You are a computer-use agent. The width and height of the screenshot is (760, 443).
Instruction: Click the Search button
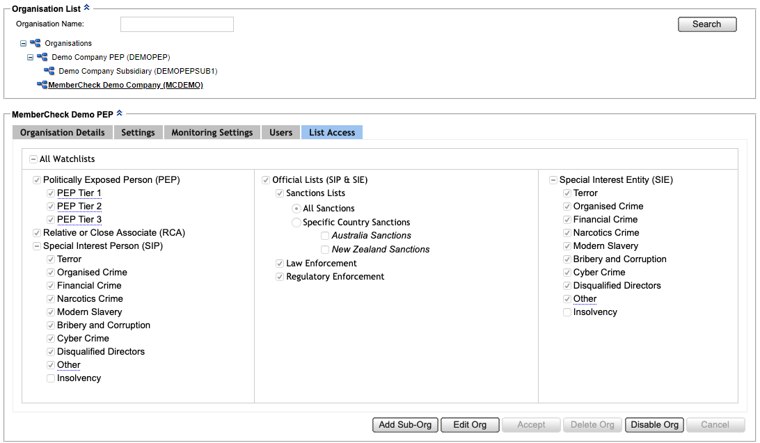coord(707,24)
